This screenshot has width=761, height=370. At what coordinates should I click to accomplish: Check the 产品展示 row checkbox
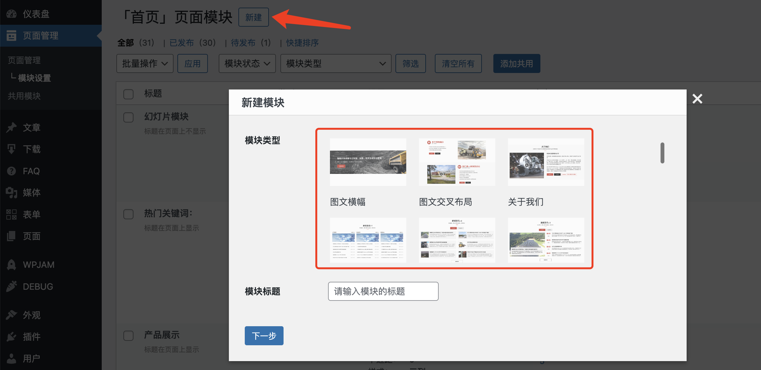click(x=128, y=336)
